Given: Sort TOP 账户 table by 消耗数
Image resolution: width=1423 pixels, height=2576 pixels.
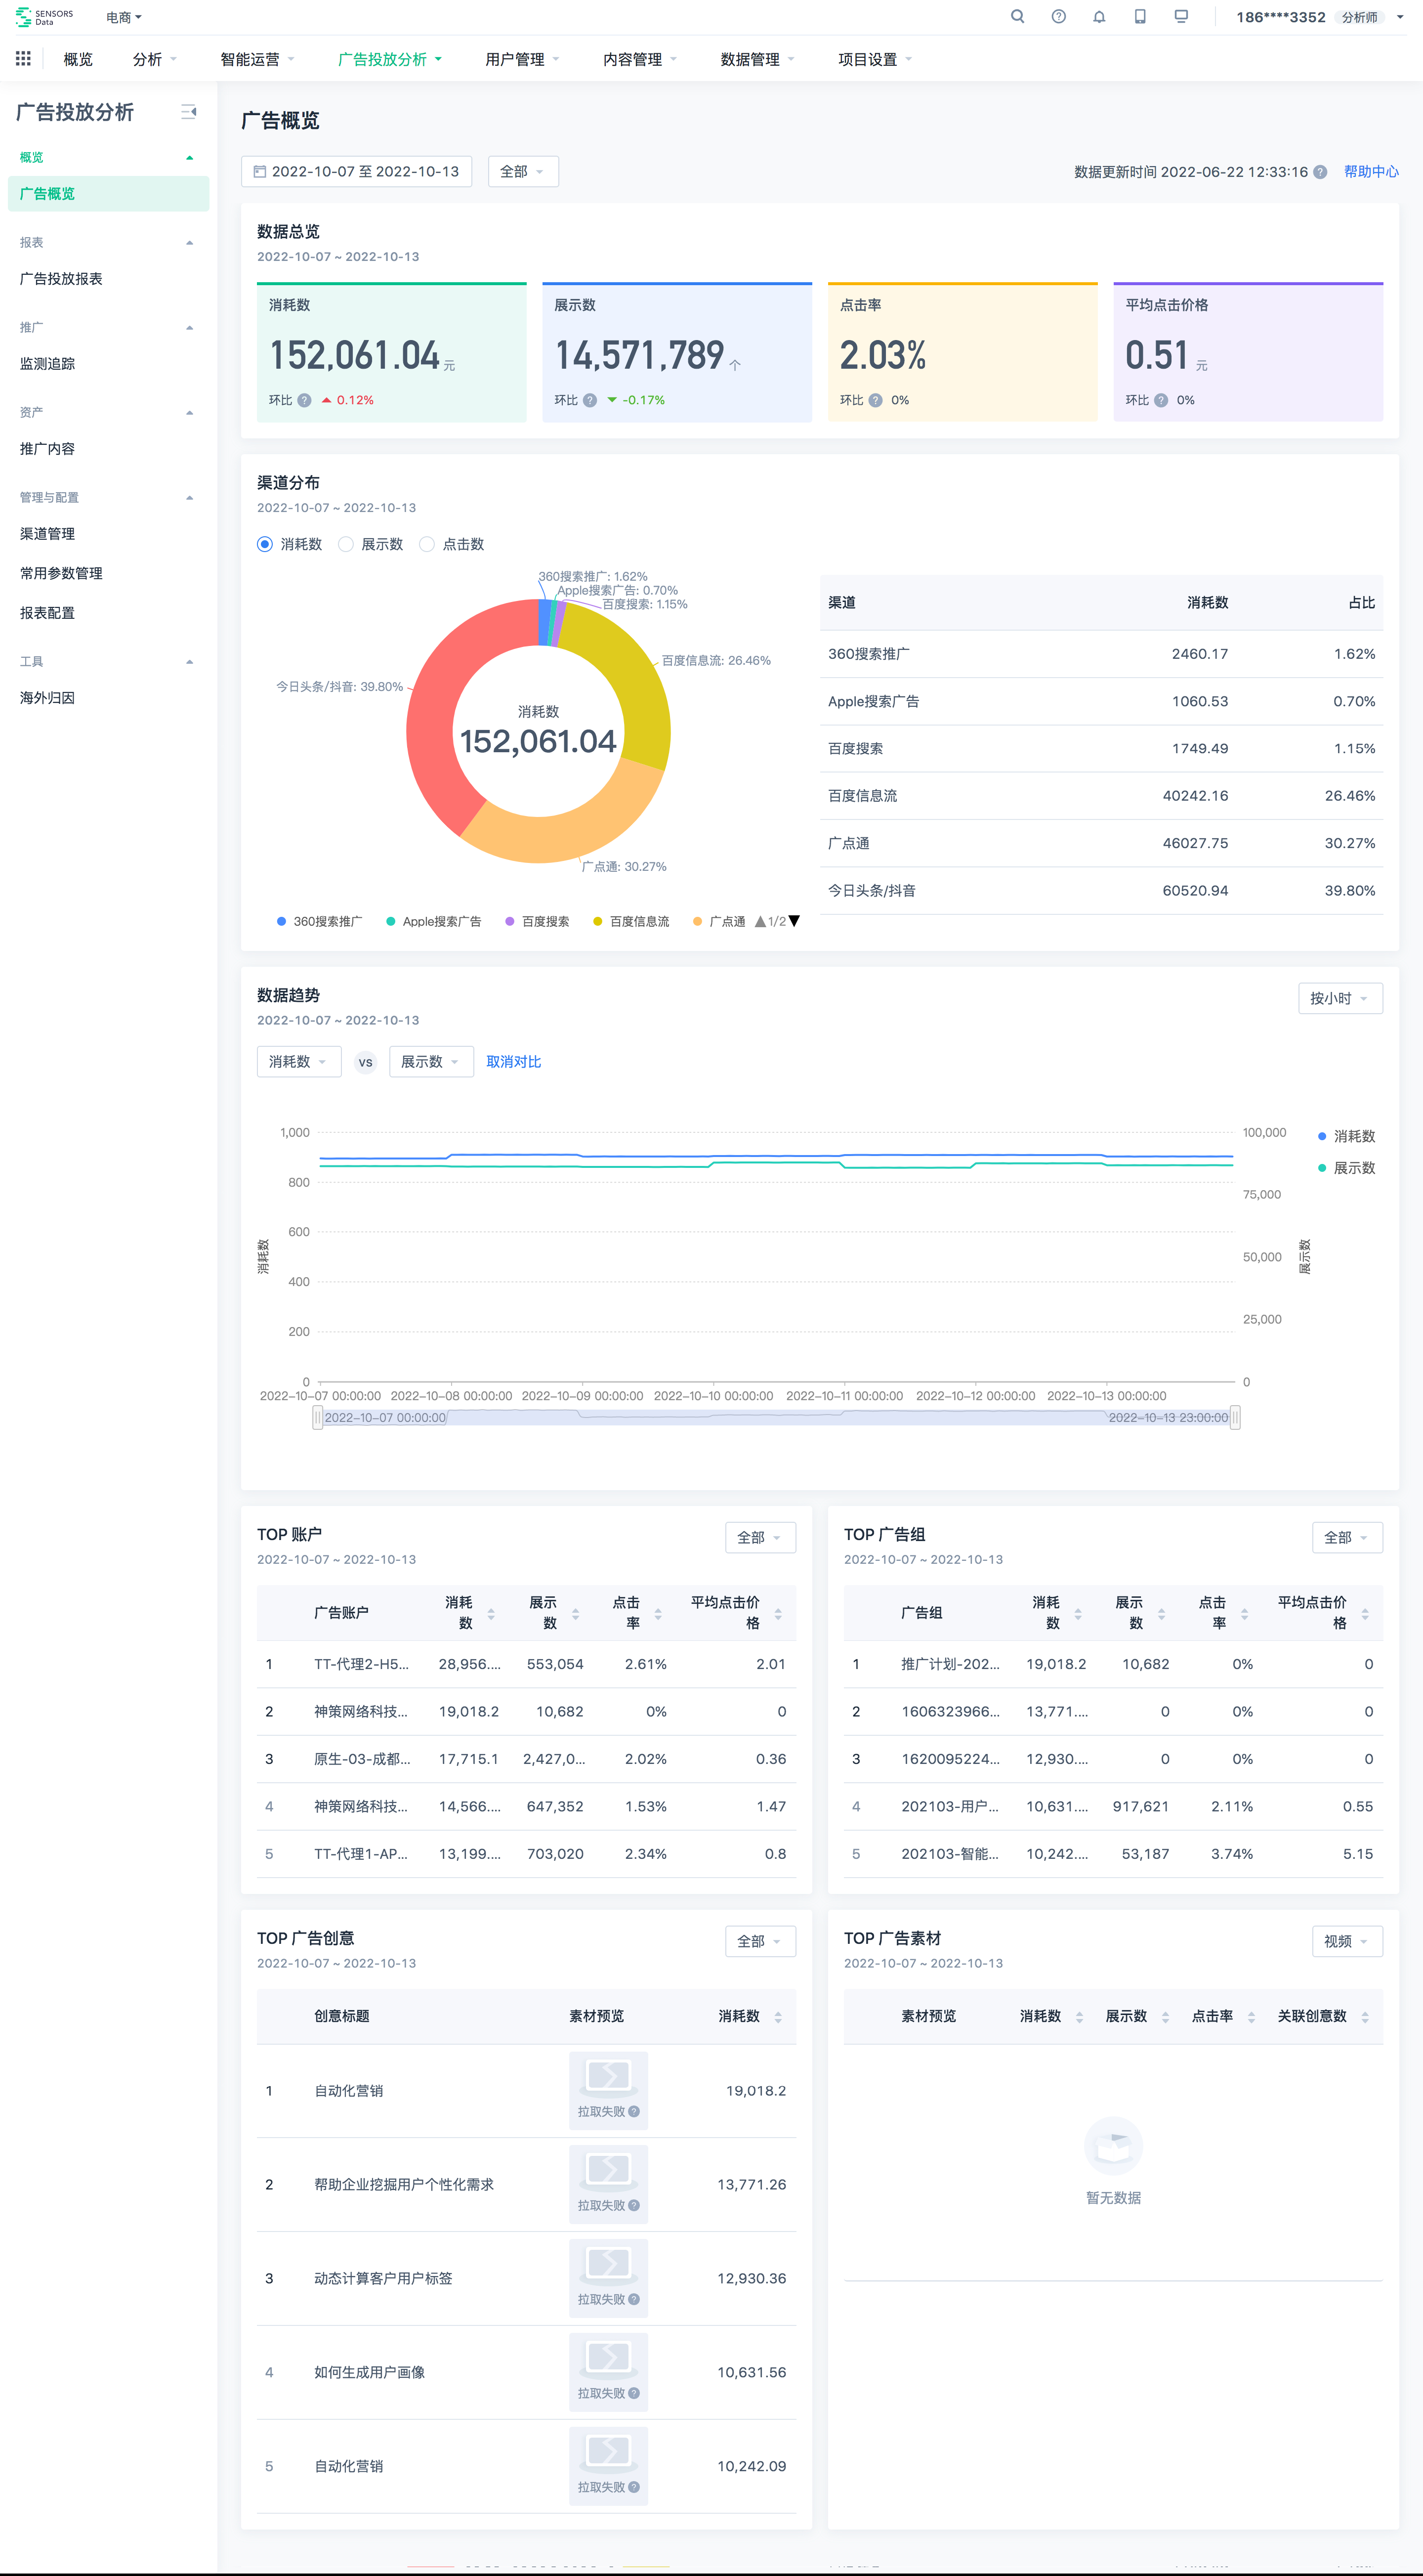Looking at the screenshot, I should pos(491,1613).
